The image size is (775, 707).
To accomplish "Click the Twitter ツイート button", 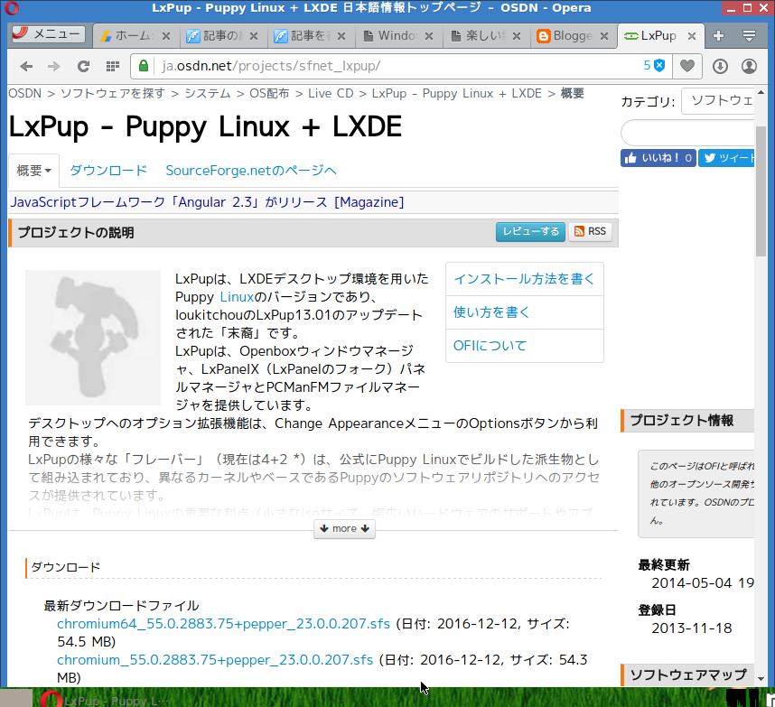I will 726,158.
